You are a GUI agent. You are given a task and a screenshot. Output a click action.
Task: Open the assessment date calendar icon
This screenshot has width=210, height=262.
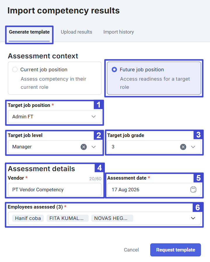(x=193, y=190)
